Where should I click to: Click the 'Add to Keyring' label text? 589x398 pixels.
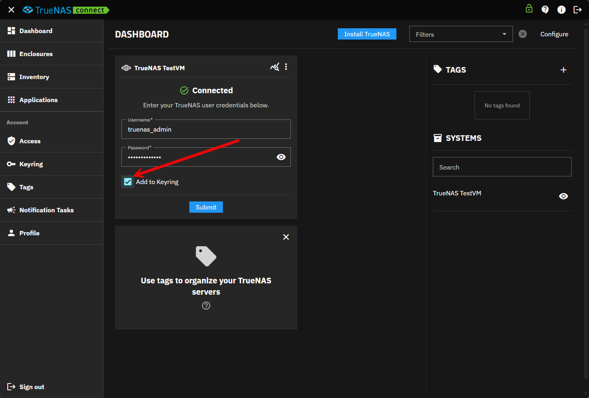[157, 182]
